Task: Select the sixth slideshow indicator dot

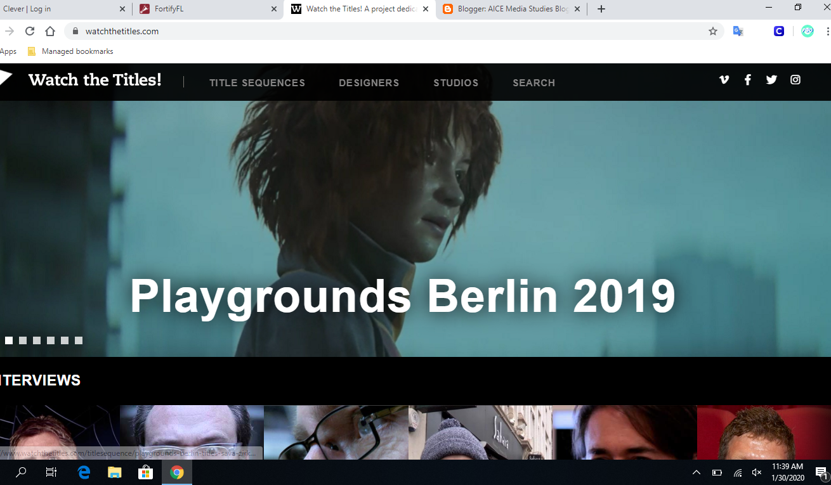Action: [x=79, y=340]
